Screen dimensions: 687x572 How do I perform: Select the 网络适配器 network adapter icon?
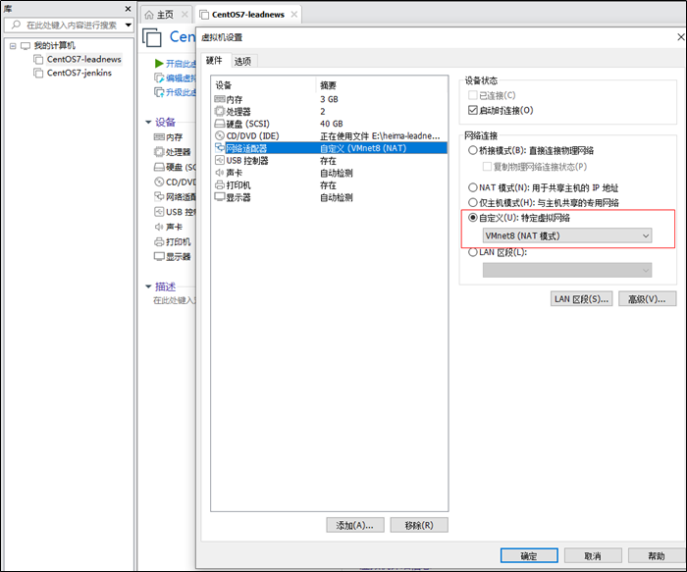tap(220, 147)
